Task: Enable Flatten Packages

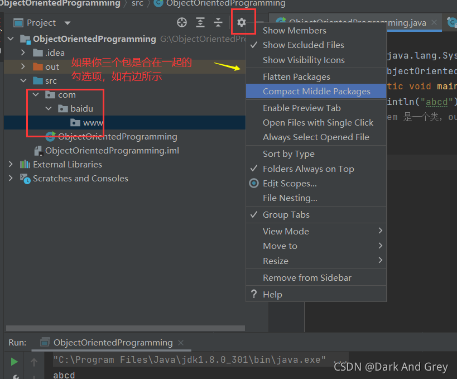Action: coord(316,76)
